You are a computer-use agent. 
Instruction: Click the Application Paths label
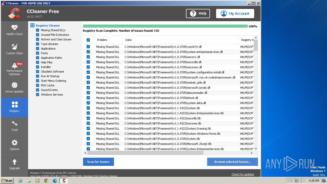click(51, 58)
